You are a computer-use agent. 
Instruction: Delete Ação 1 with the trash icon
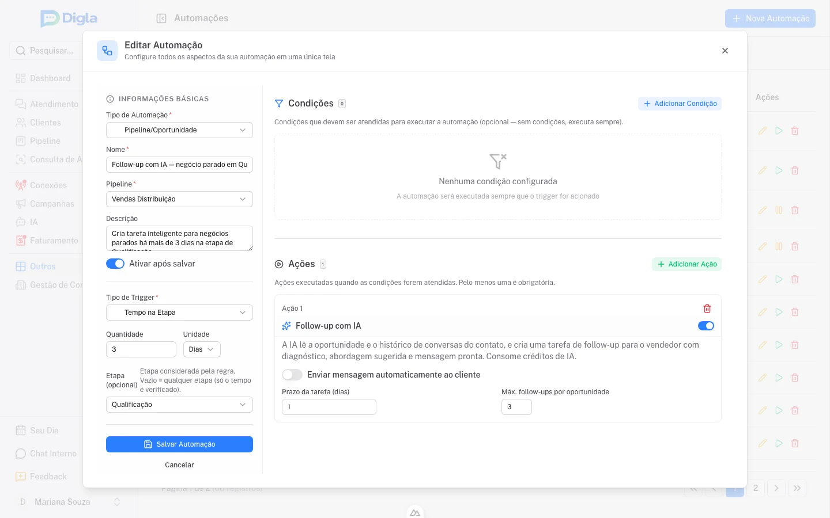coord(707,308)
